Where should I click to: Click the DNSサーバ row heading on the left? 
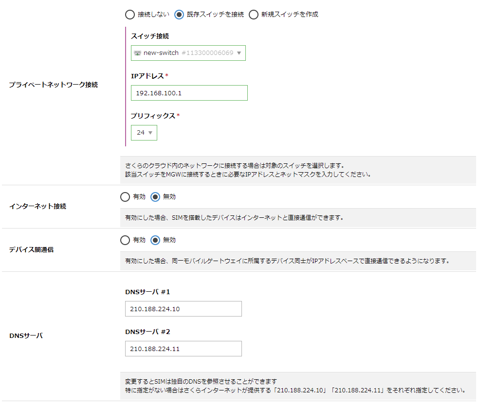point(26,335)
